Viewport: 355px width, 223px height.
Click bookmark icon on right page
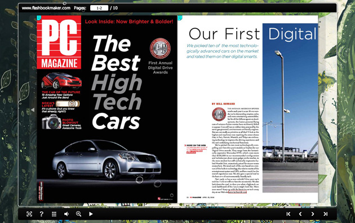(x=180, y=18)
